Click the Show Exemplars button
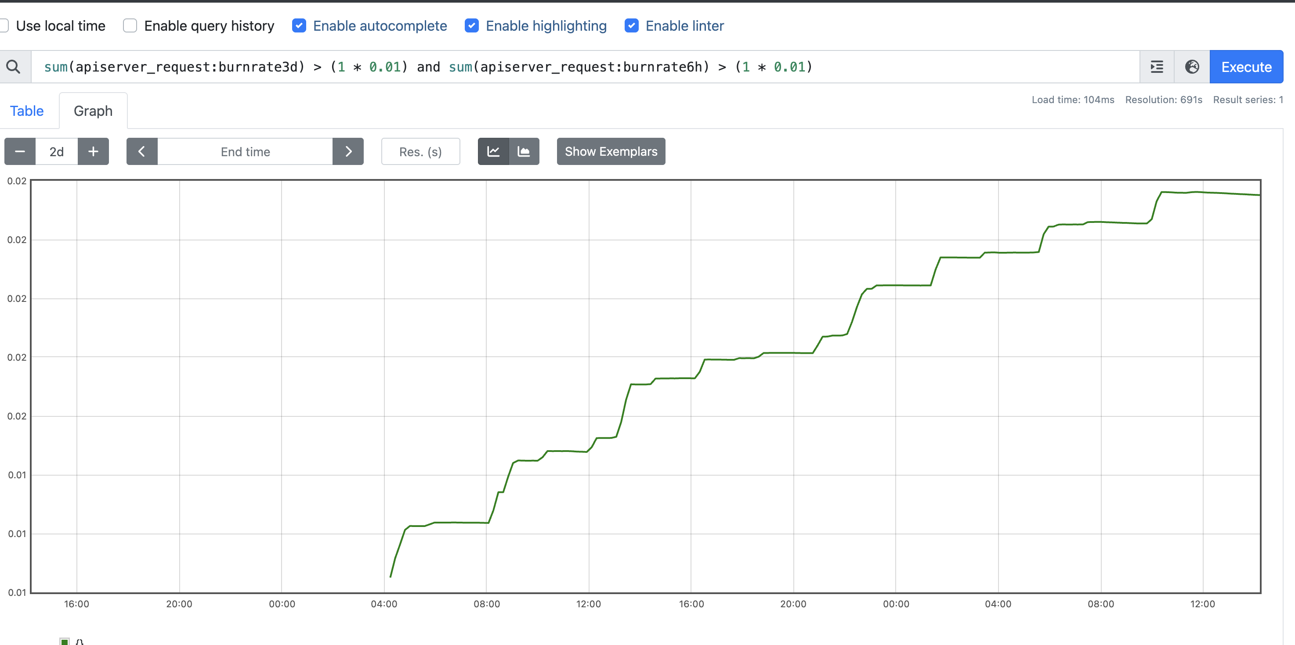This screenshot has width=1295, height=645. click(x=611, y=151)
